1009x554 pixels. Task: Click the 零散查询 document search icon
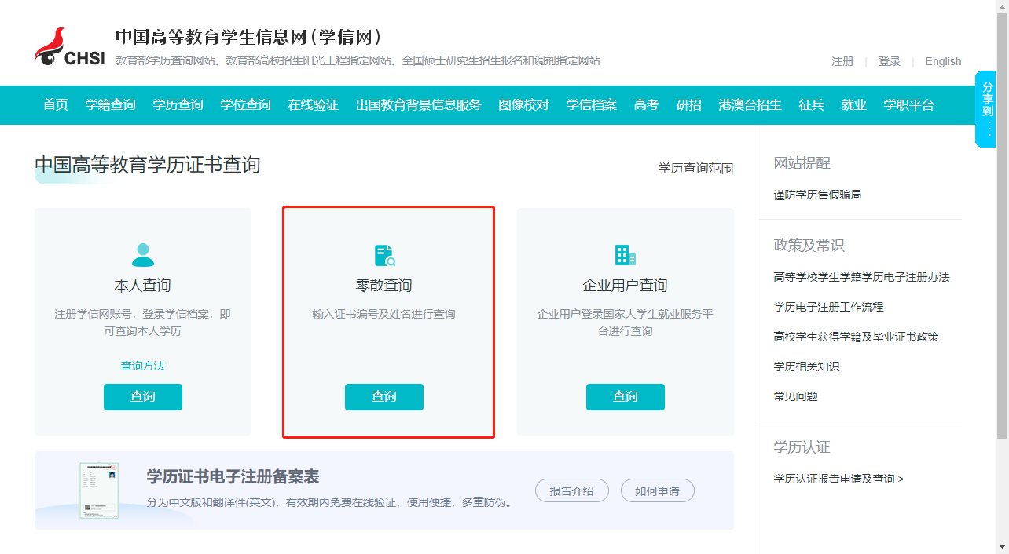(384, 255)
